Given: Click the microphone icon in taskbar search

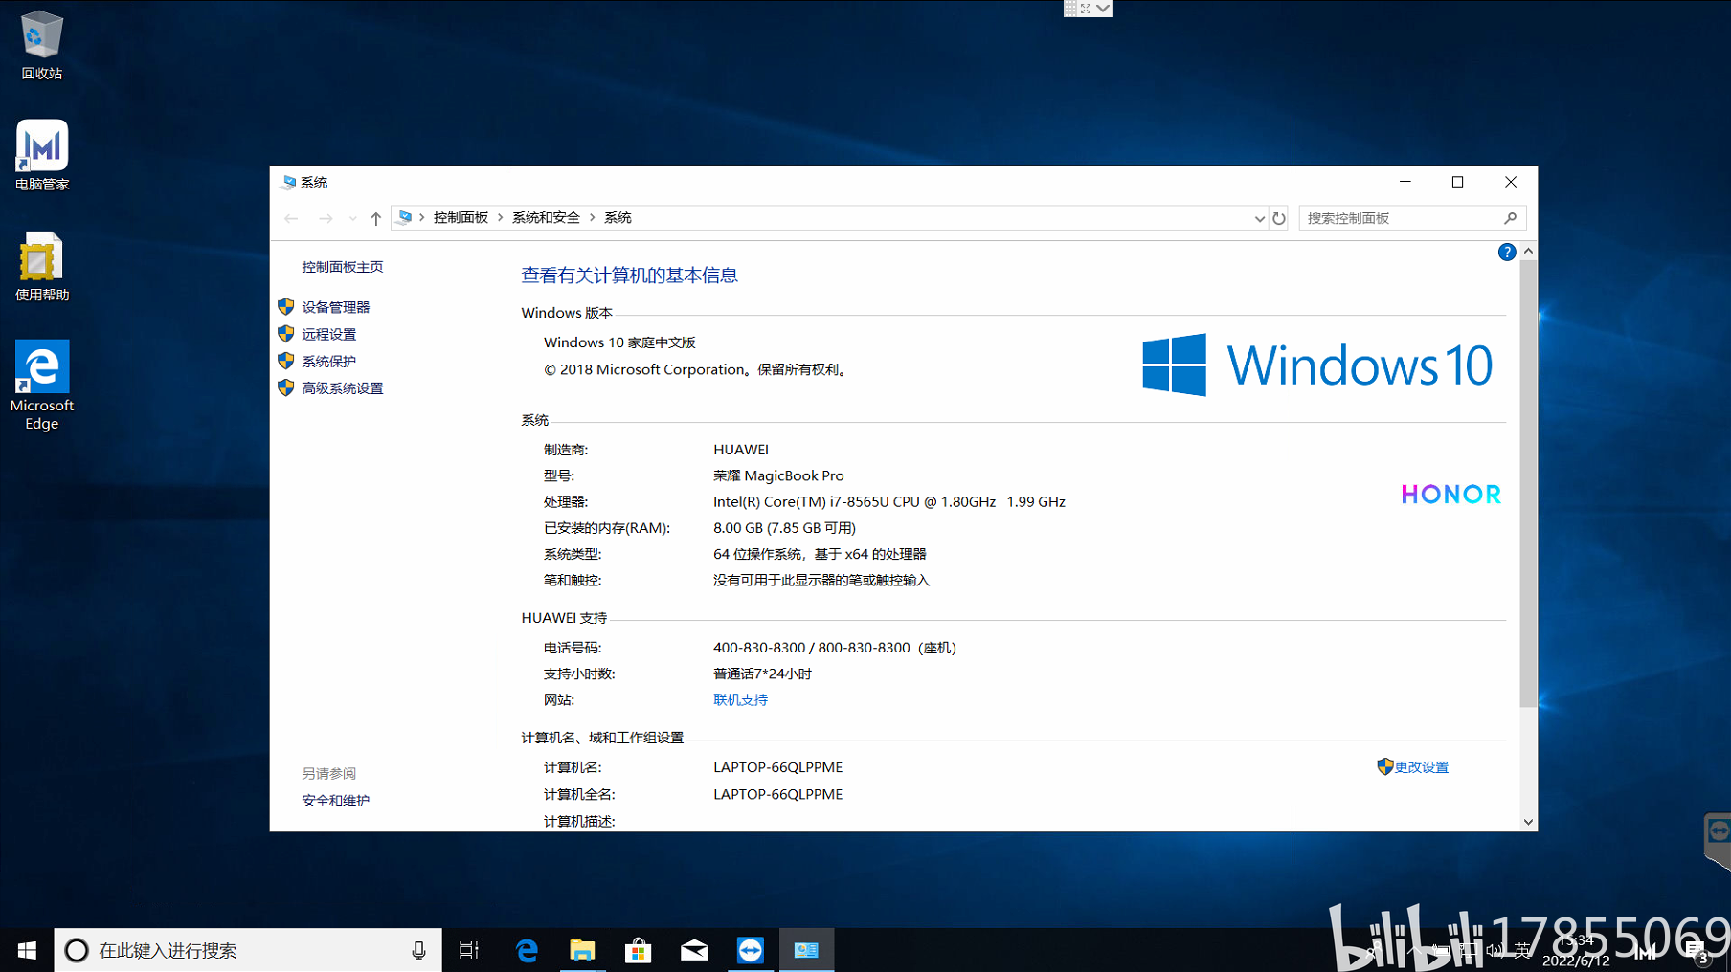Looking at the screenshot, I should (418, 950).
